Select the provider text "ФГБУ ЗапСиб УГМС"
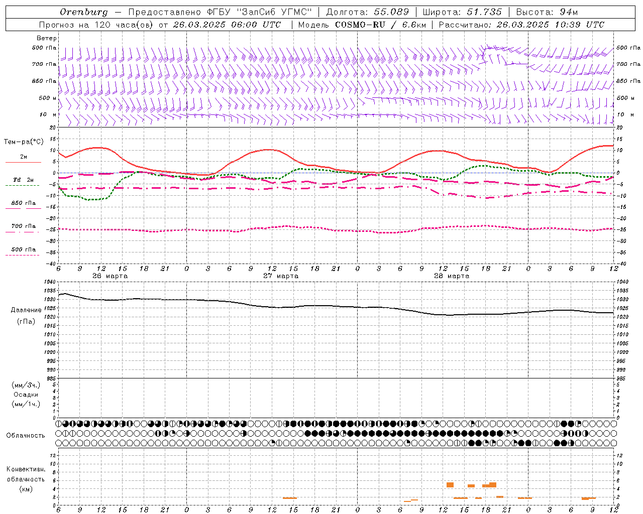The image size is (643, 514). pyautogui.click(x=259, y=12)
